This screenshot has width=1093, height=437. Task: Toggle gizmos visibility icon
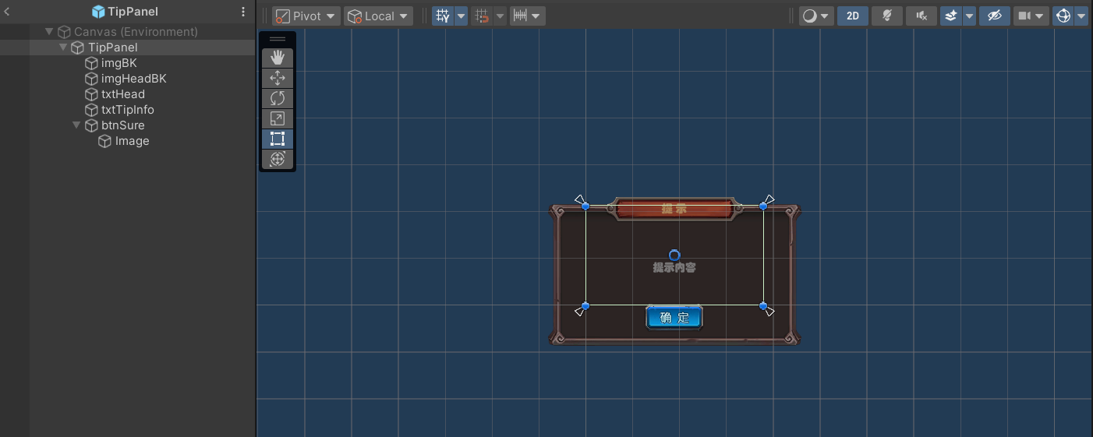click(1063, 16)
